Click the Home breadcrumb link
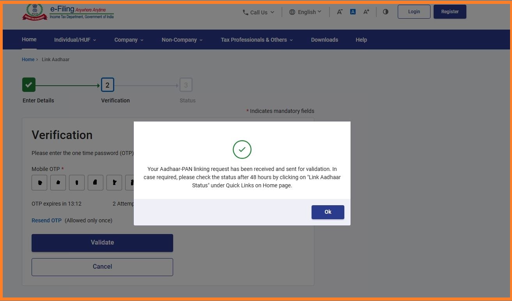 (x=28, y=60)
